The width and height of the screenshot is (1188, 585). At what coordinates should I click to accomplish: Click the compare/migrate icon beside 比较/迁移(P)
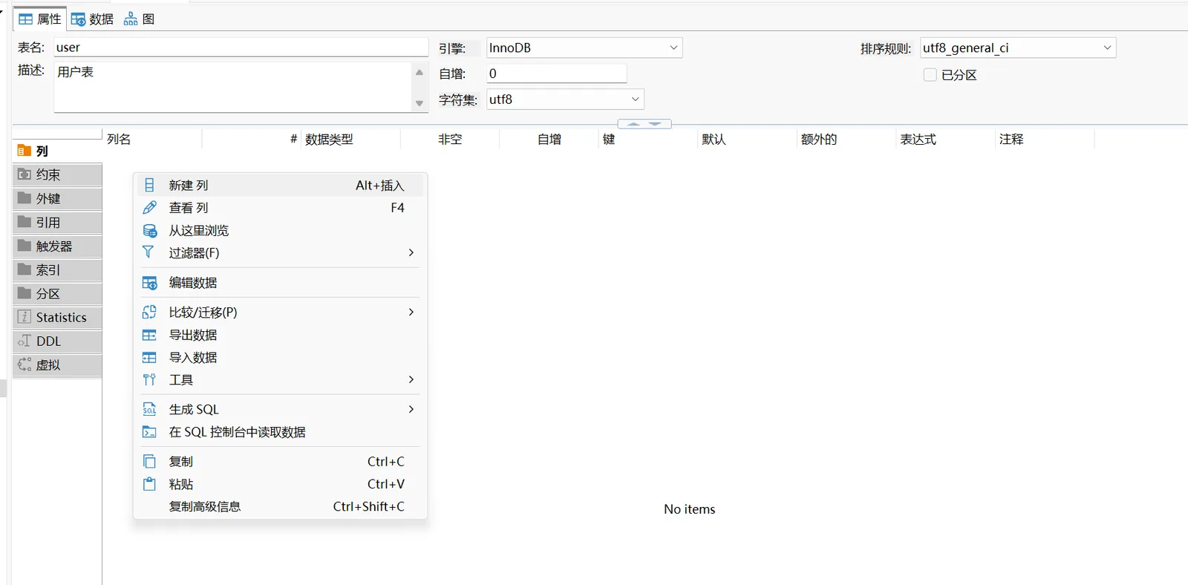pyautogui.click(x=149, y=313)
